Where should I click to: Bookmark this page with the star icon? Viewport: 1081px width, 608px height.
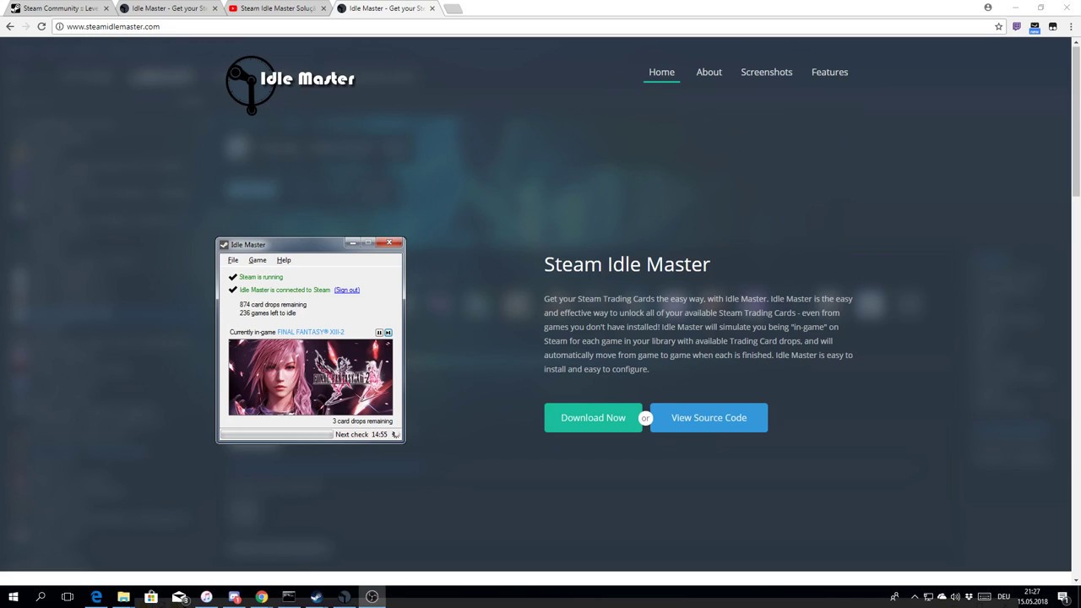click(x=998, y=26)
